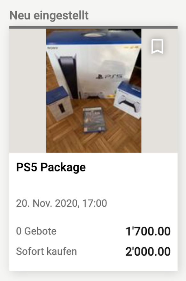Viewport: 186px width, 281px height.
Task: Open the PS5 Package product photo
Action: coord(94,91)
